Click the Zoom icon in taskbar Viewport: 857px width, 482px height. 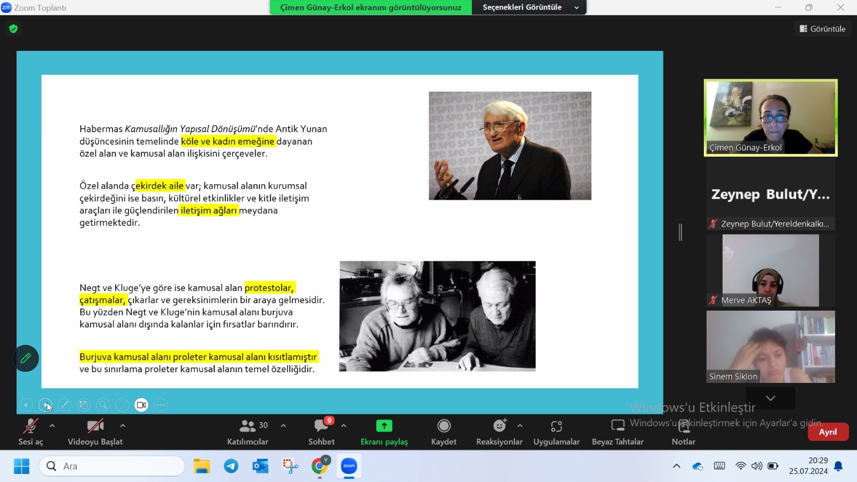tap(349, 466)
